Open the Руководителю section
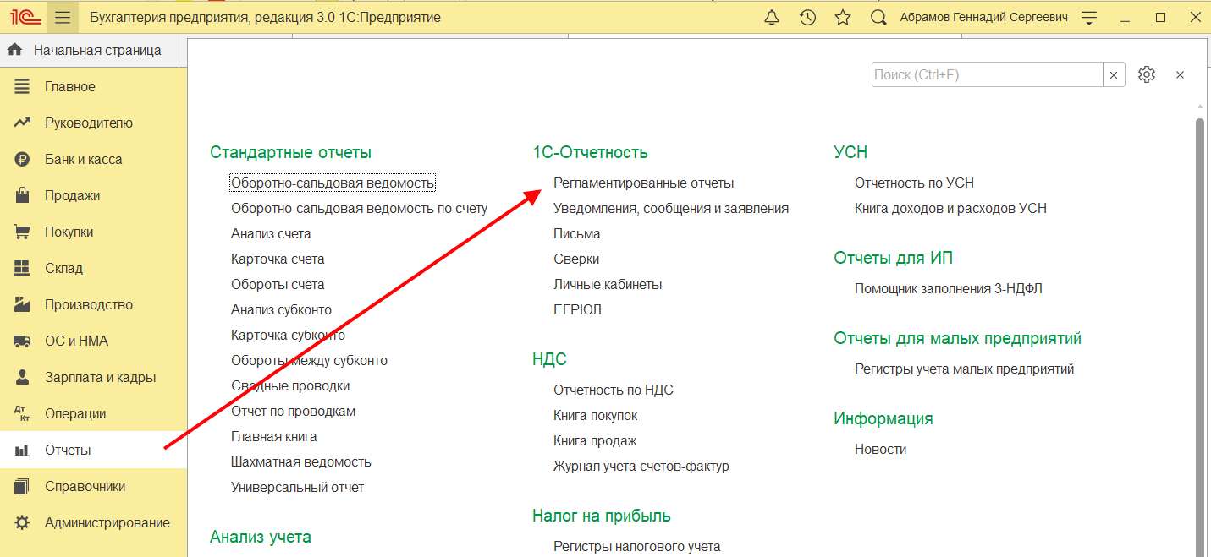The image size is (1211, 557). (89, 123)
